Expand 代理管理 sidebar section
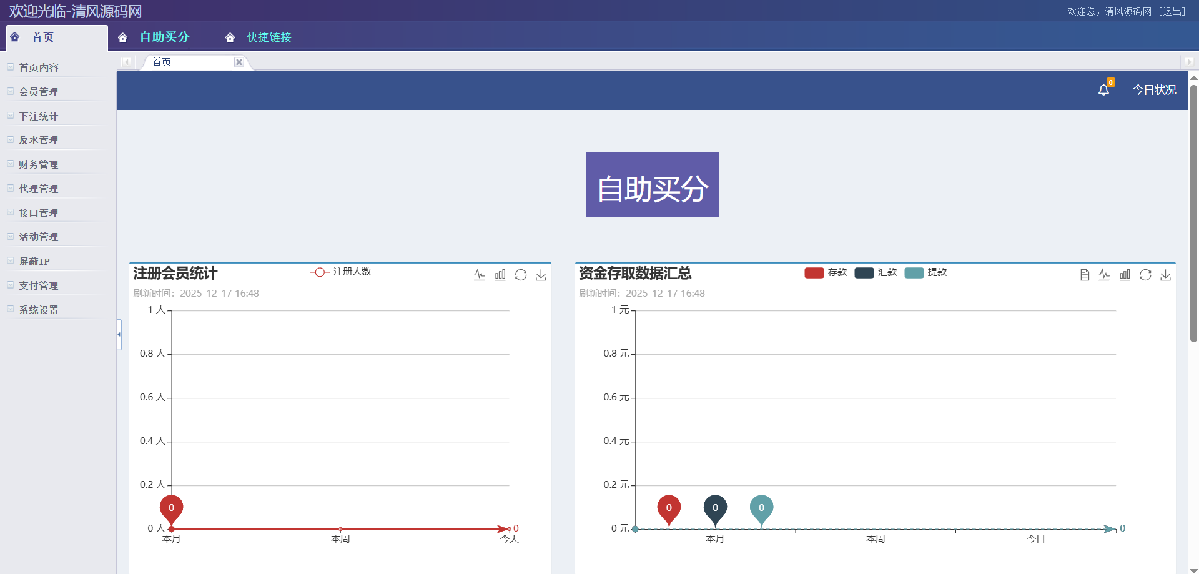This screenshot has width=1199, height=574. [x=39, y=189]
